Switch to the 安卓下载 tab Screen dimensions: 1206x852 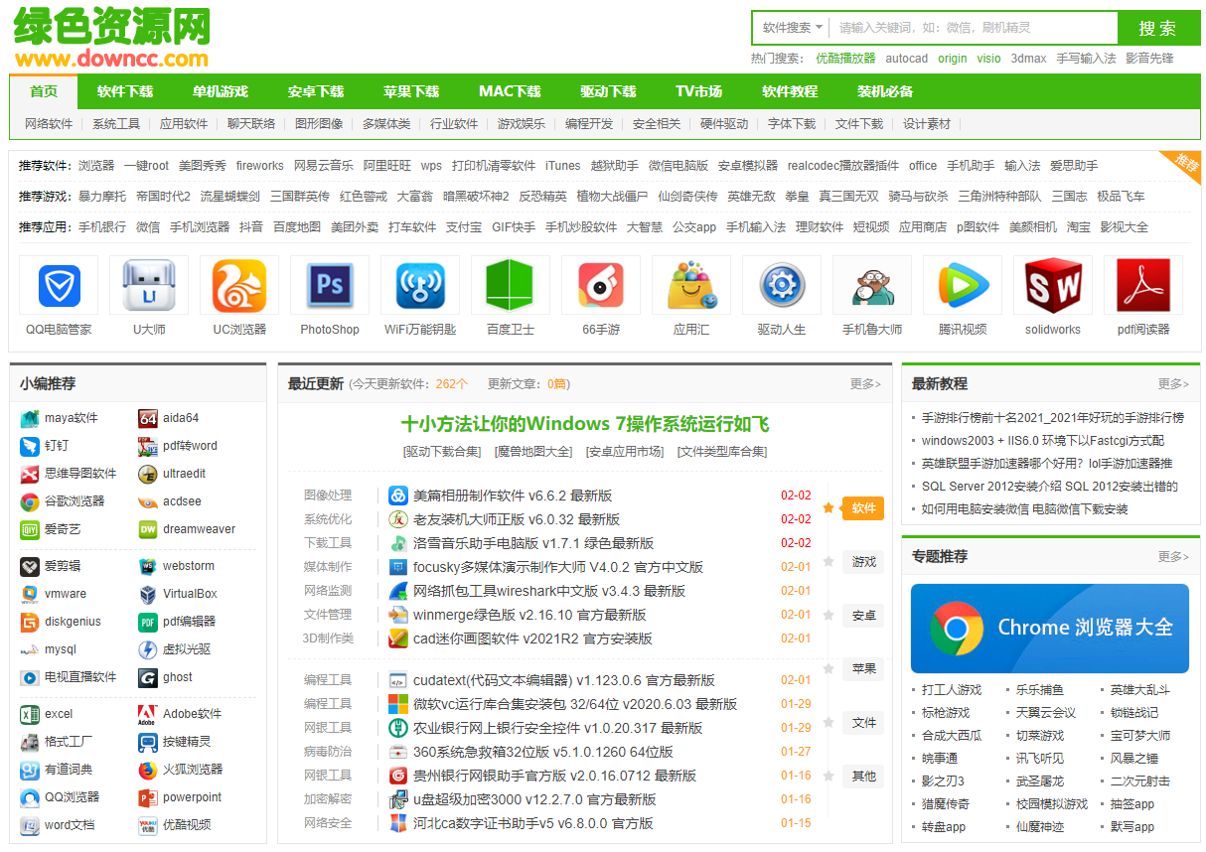[x=316, y=91]
